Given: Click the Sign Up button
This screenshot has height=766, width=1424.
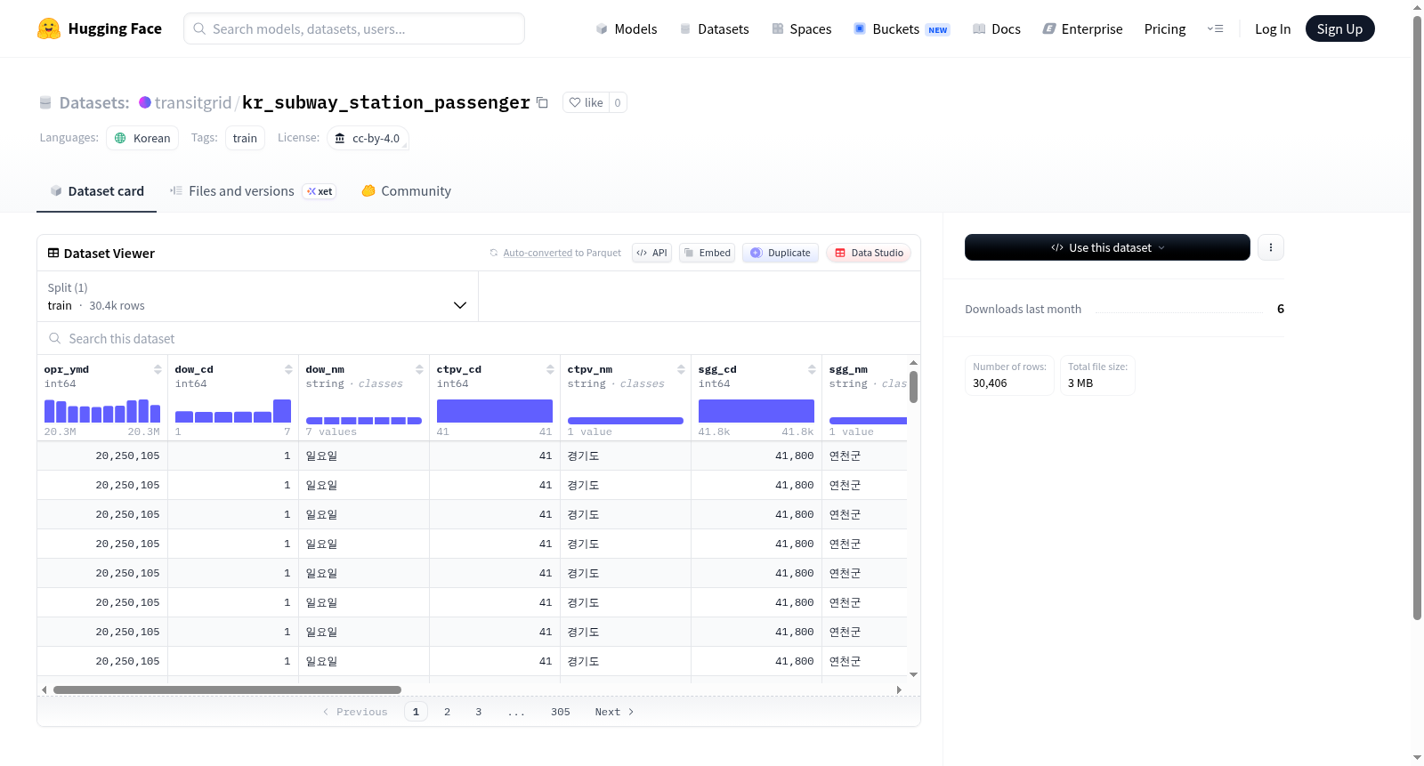Looking at the screenshot, I should [1339, 28].
